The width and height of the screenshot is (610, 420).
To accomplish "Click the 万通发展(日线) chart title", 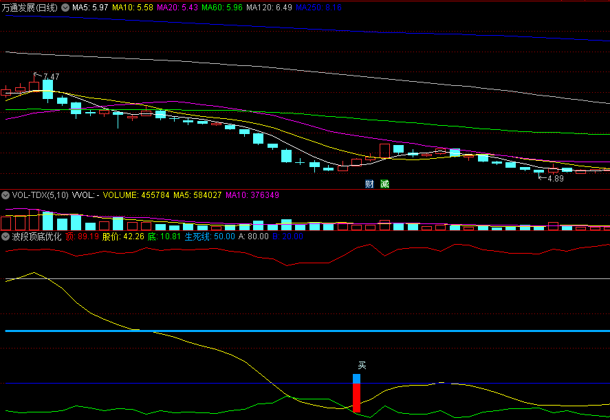I will coord(30,8).
